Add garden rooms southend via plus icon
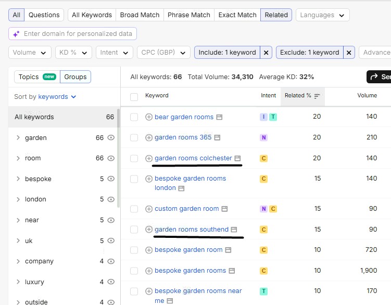This screenshot has width=391, height=305. 149,230
